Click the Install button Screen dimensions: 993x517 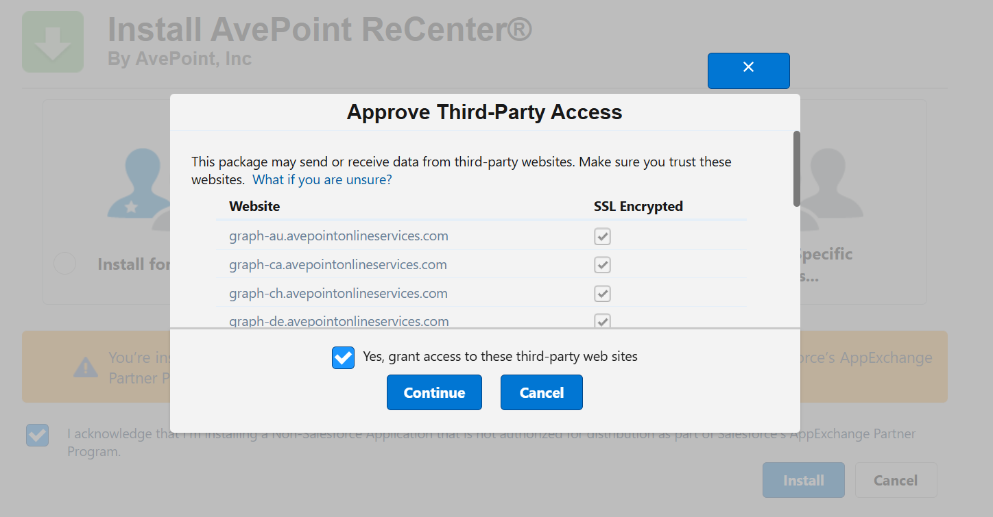pyautogui.click(x=803, y=479)
